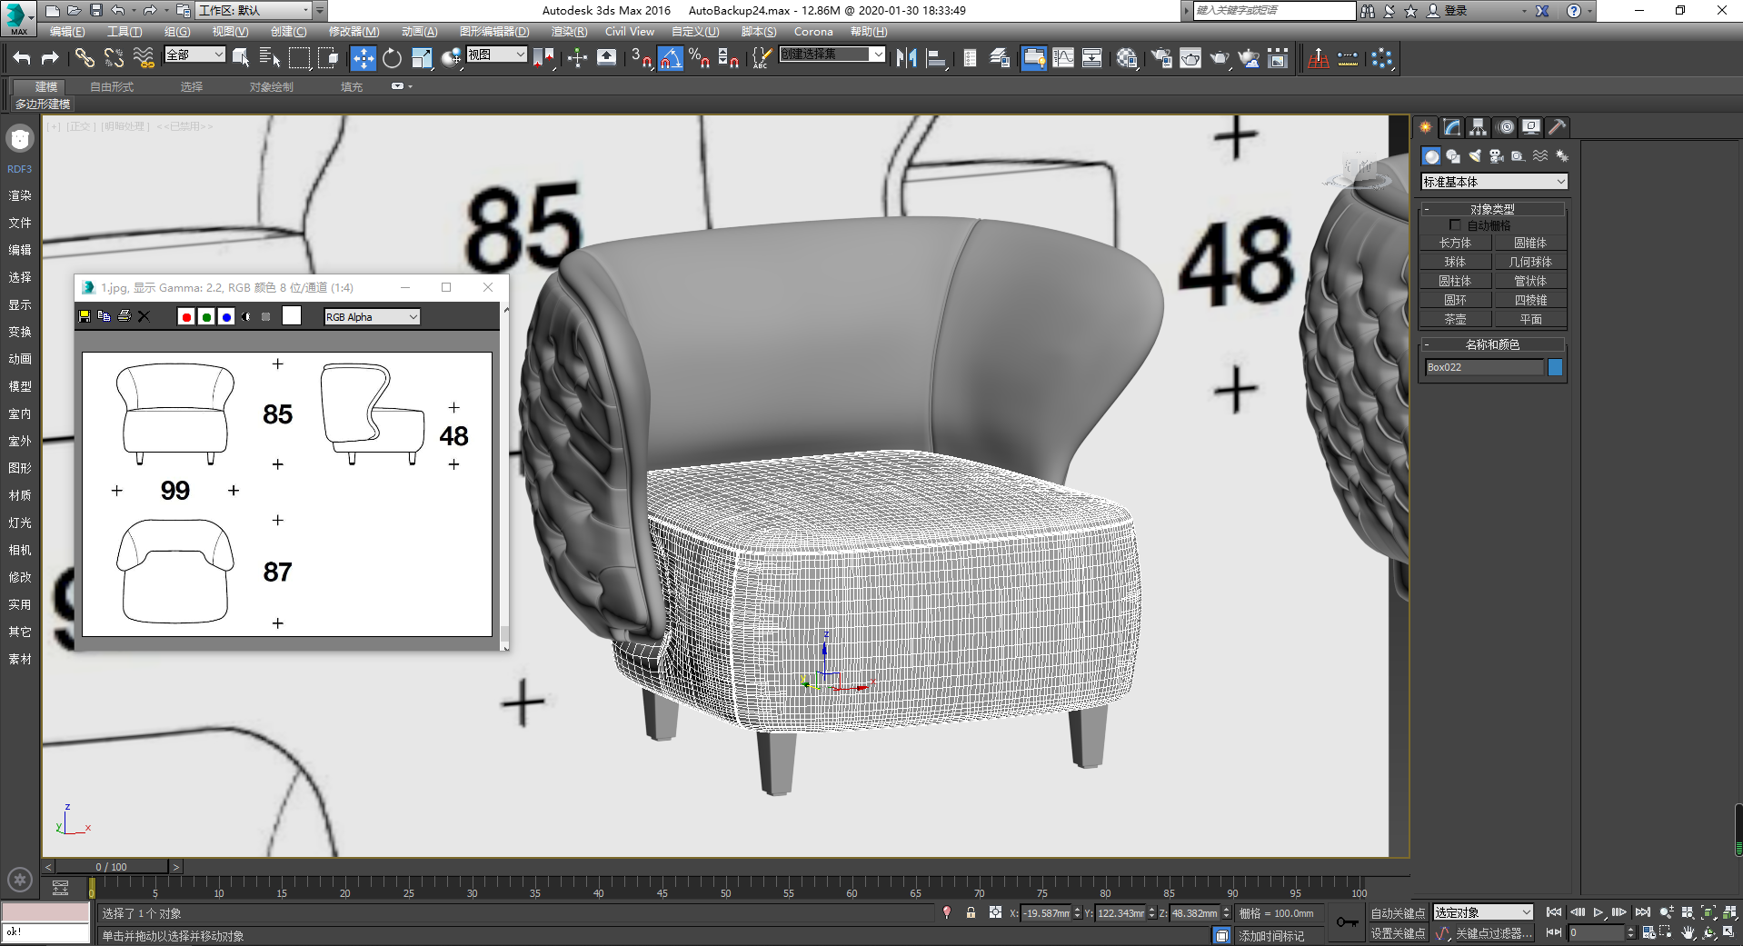This screenshot has height=946, width=1743.
Task: Enable the 自动栅格 checkbox
Action: (1454, 224)
